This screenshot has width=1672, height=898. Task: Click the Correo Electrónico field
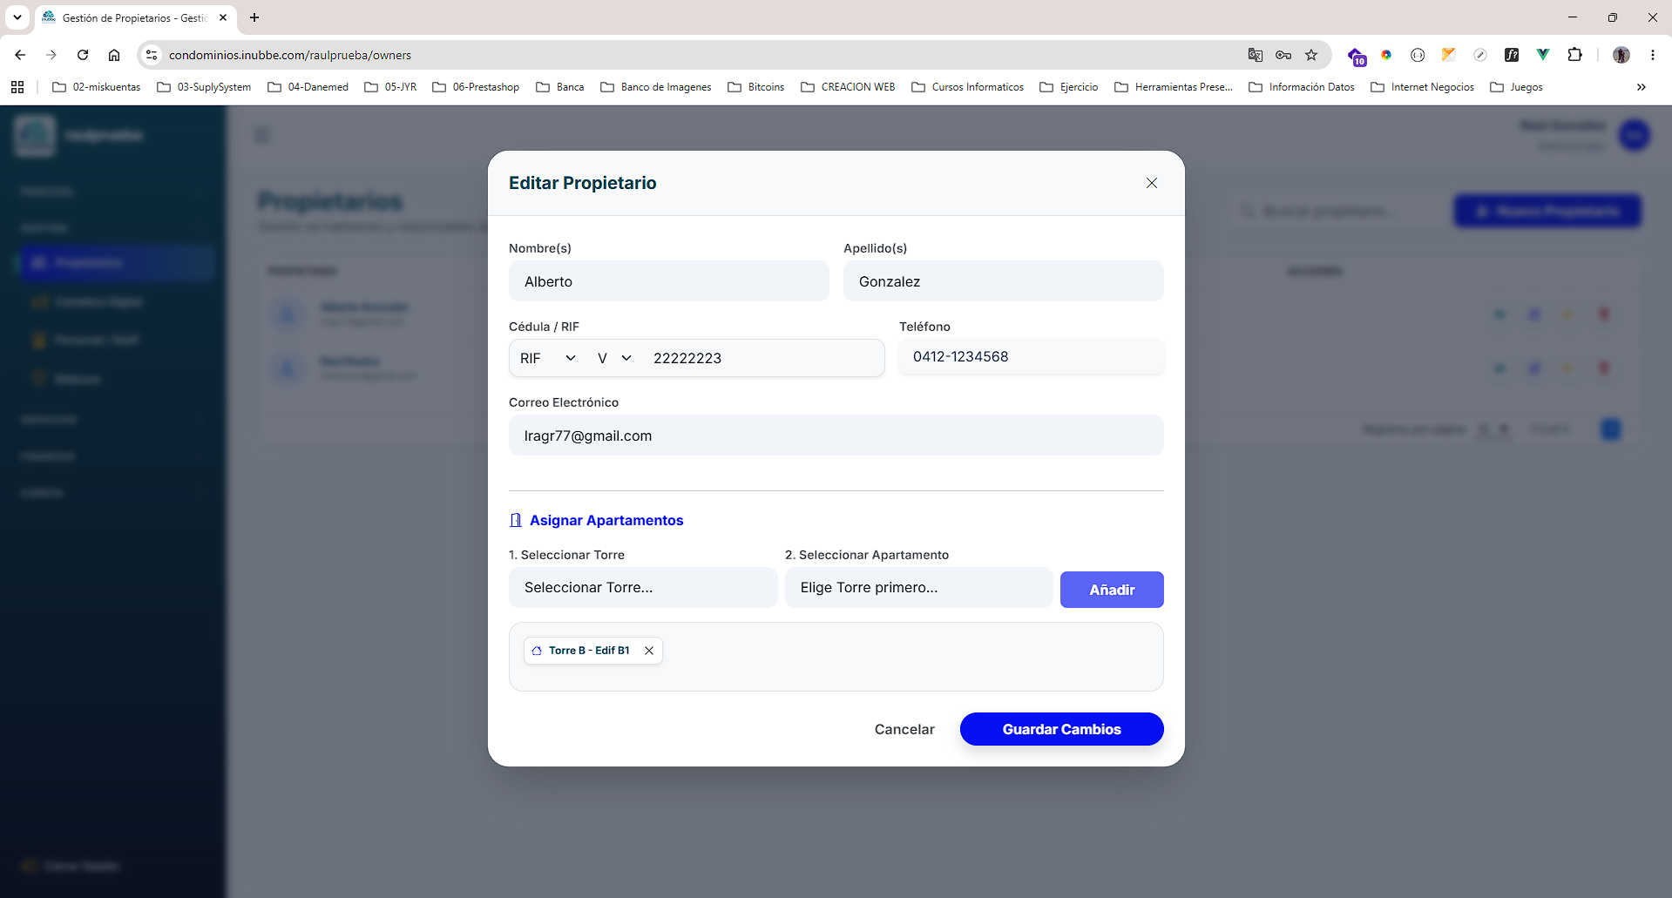pyautogui.click(x=836, y=435)
